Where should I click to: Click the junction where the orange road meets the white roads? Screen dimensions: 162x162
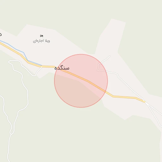pyautogui.click(x=145, y=102)
